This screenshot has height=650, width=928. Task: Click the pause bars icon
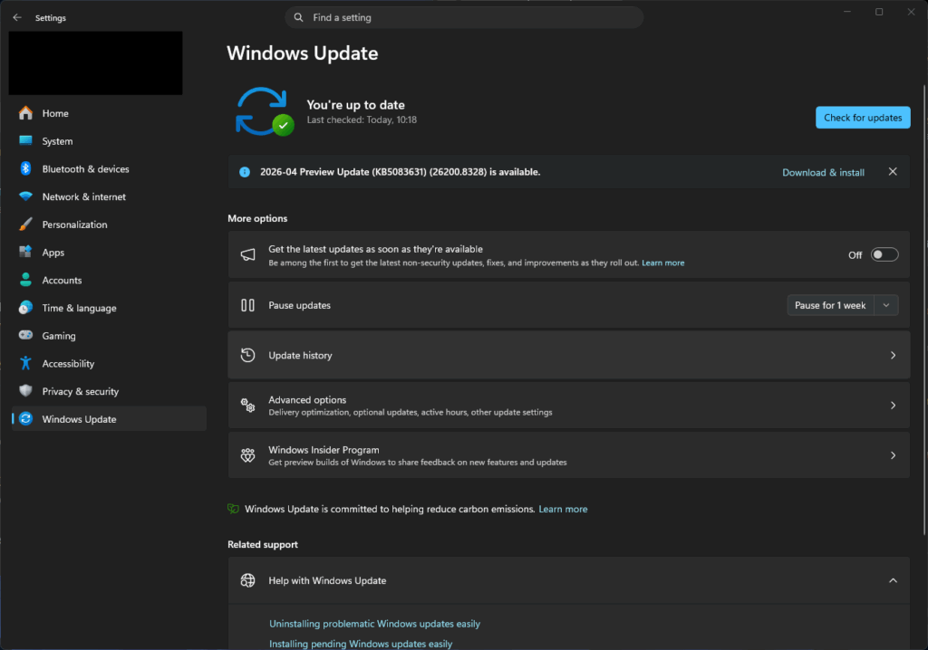coord(248,305)
